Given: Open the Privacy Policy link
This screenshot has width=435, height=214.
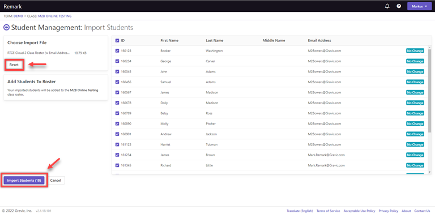Looking at the screenshot, I should 389,211.
